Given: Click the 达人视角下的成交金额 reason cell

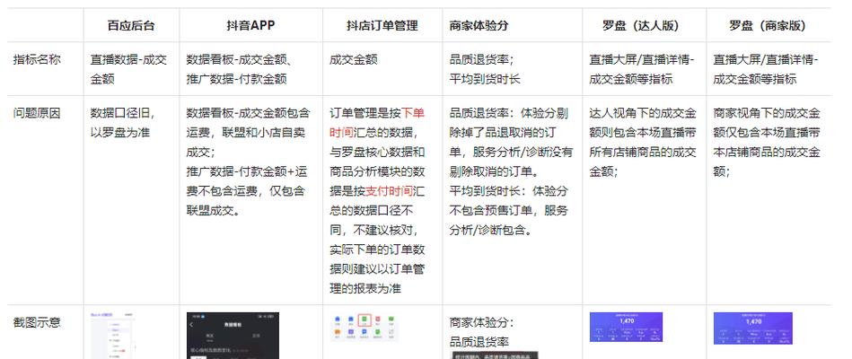Looking at the screenshot, I should point(643,143).
